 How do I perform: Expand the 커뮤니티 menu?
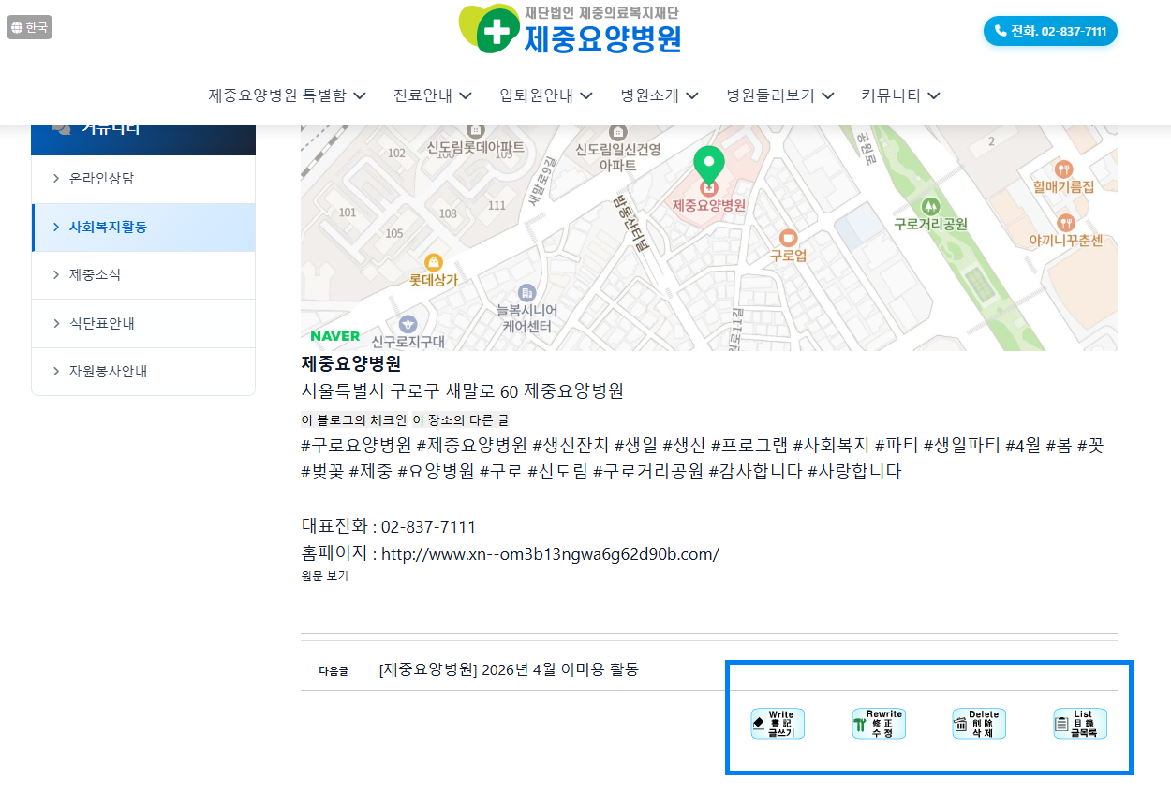pyautogui.click(x=900, y=95)
